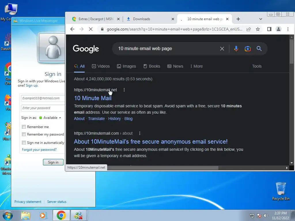Tick the Remember me checkbox

(x=24, y=127)
